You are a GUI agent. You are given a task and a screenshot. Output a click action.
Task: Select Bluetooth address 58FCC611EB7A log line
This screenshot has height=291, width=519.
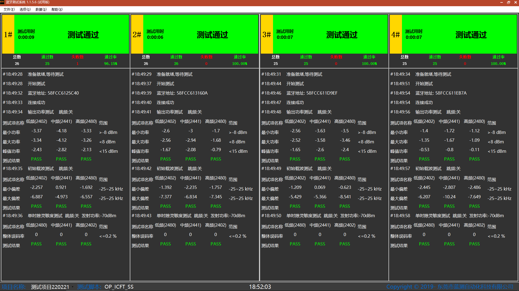[x=428, y=93]
